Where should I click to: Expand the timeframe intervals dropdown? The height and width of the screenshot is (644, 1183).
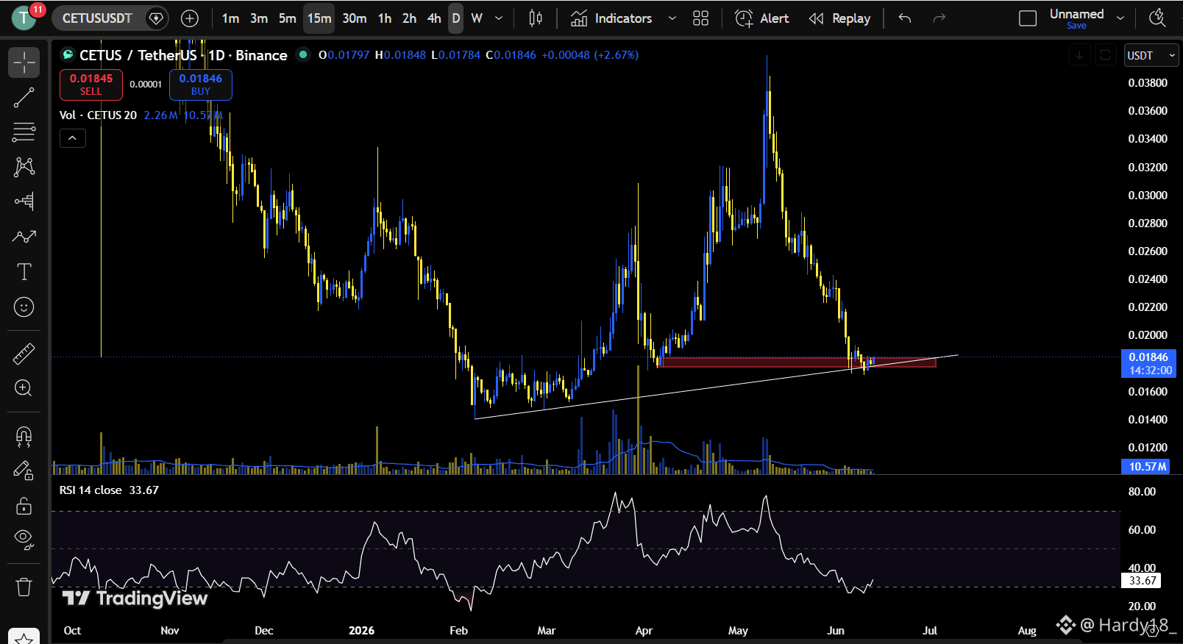(499, 18)
